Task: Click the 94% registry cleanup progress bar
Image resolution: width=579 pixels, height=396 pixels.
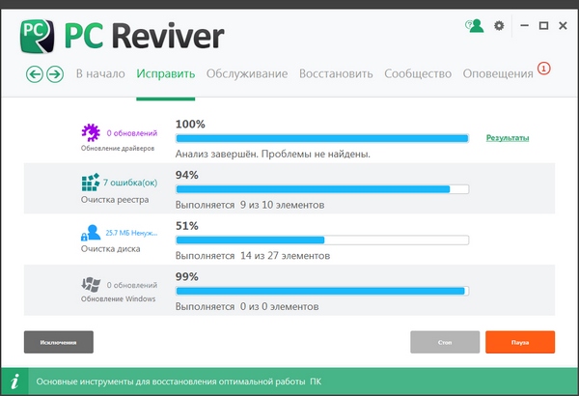Action: coord(322,189)
